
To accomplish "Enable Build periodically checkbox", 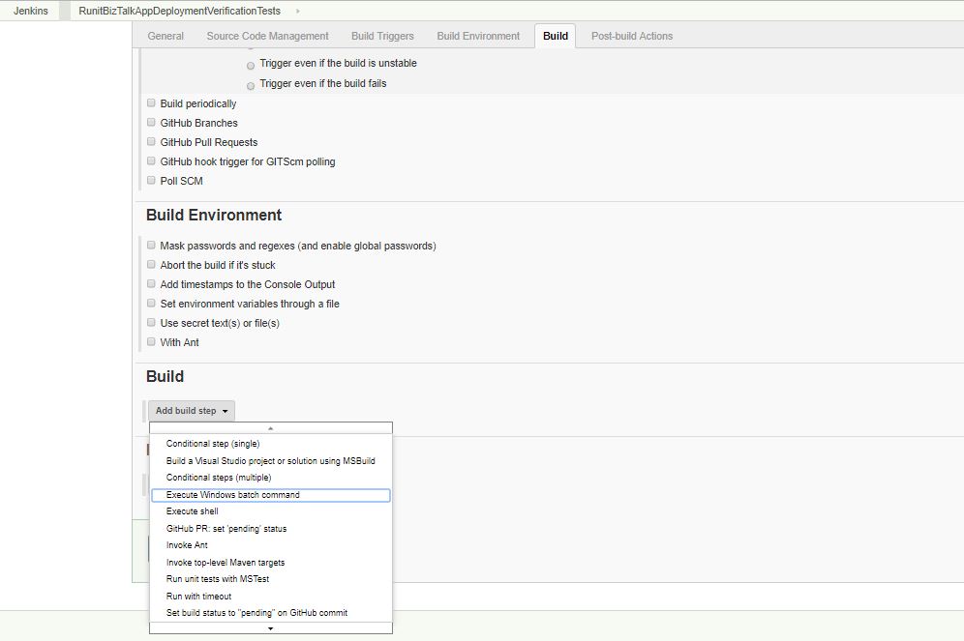I will [151, 103].
